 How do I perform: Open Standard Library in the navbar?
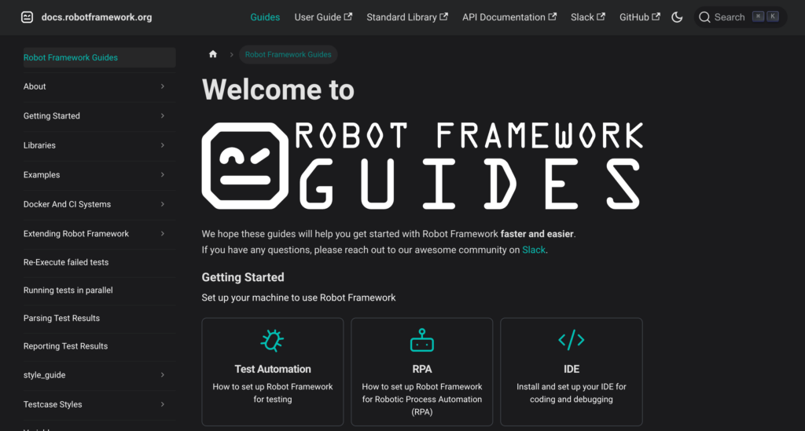407,17
